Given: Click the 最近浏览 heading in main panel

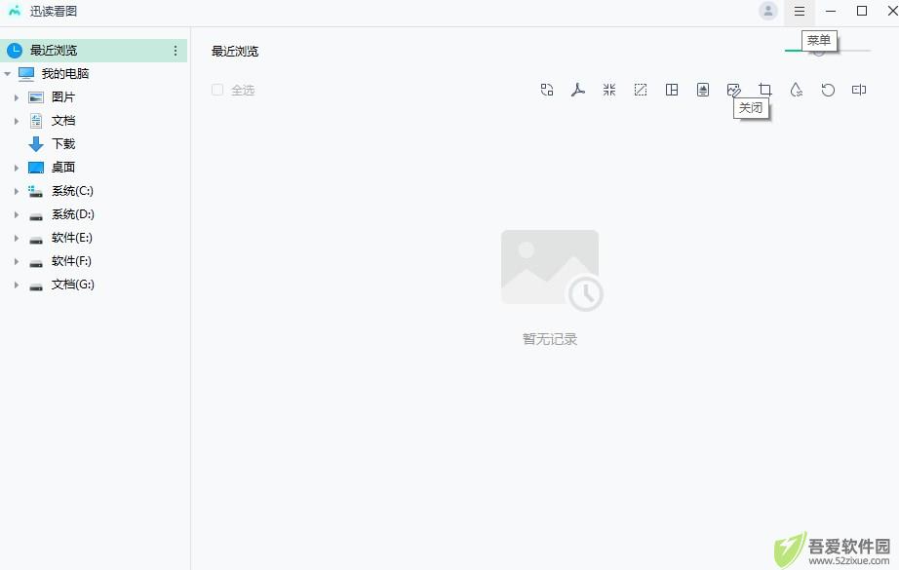Looking at the screenshot, I should coord(235,52).
